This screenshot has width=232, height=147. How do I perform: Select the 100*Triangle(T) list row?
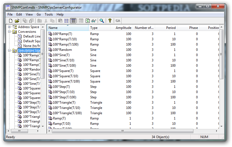pyautogui.click(x=133, y=102)
